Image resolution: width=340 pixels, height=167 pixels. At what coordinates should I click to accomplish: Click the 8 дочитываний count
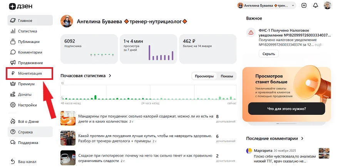click(226, 119)
